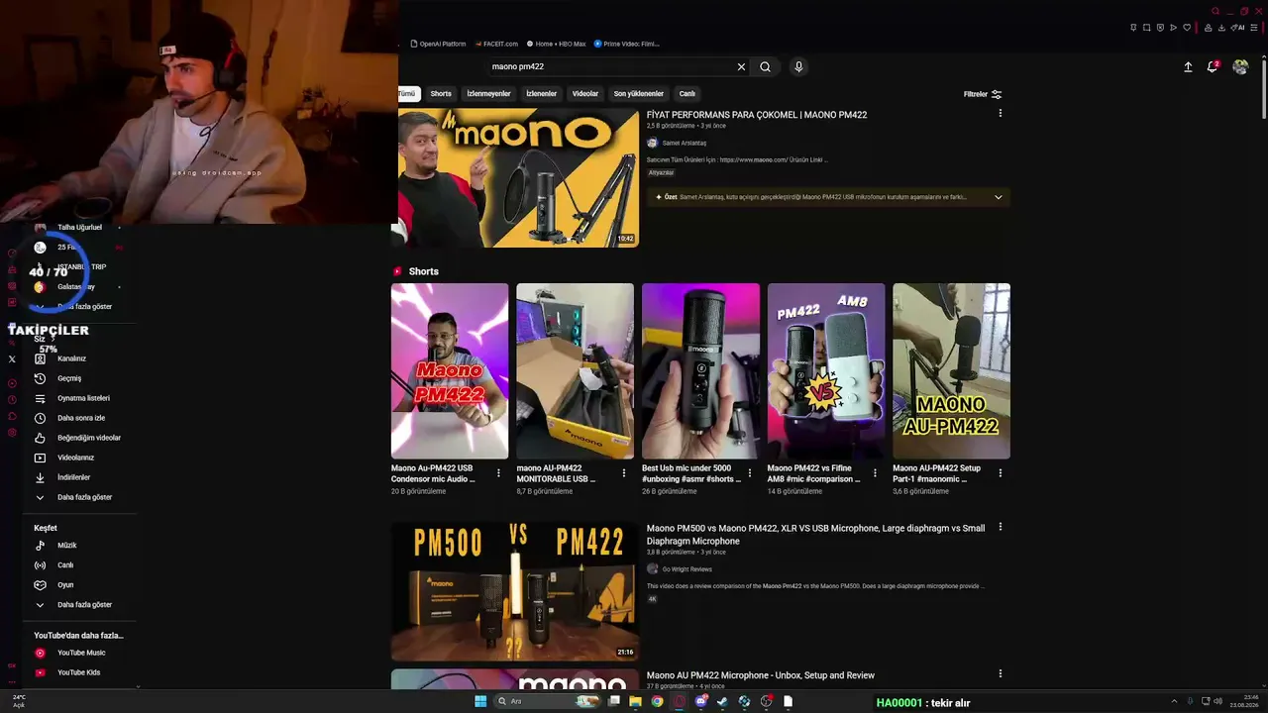Click the YouTube search magnifier button
Image resolution: width=1268 pixels, height=713 pixels.
pyautogui.click(x=765, y=66)
